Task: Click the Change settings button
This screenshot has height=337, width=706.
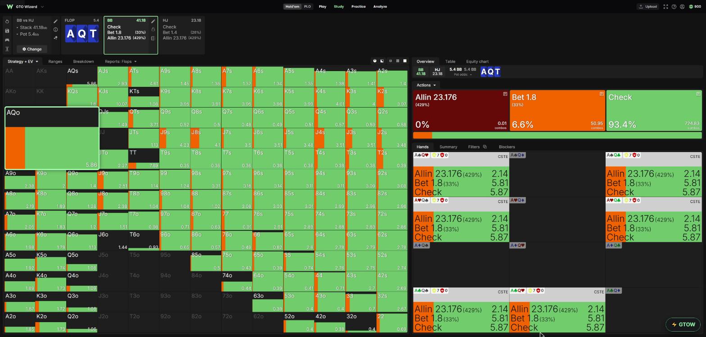Action: [32, 49]
